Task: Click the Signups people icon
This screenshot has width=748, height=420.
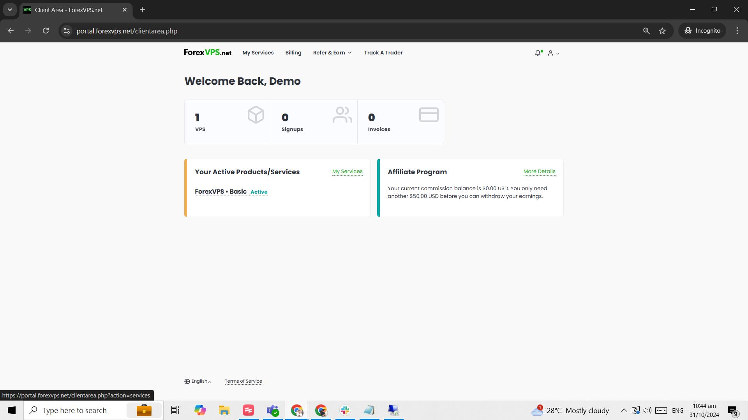Action: coord(342,115)
